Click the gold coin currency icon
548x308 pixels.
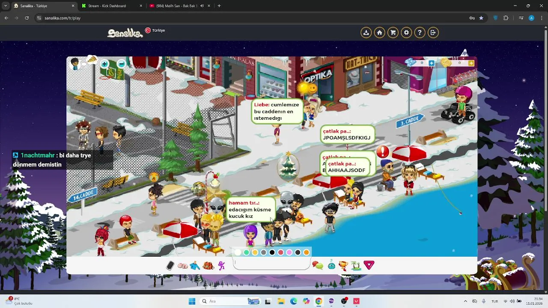(x=446, y=63)
